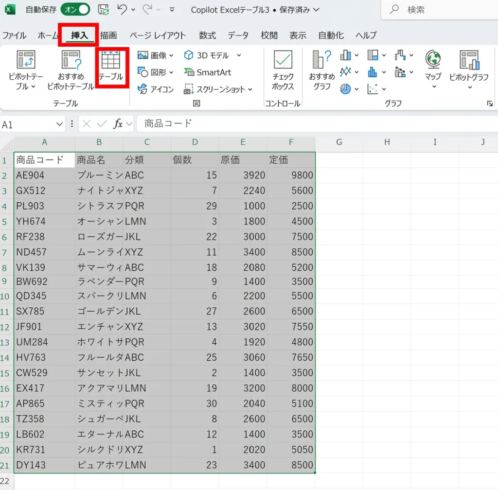Image resolution: width=498 pixels, height=490 pixels.
Task: Click the Undo button in title bar
Action: (x=122, y=9)
